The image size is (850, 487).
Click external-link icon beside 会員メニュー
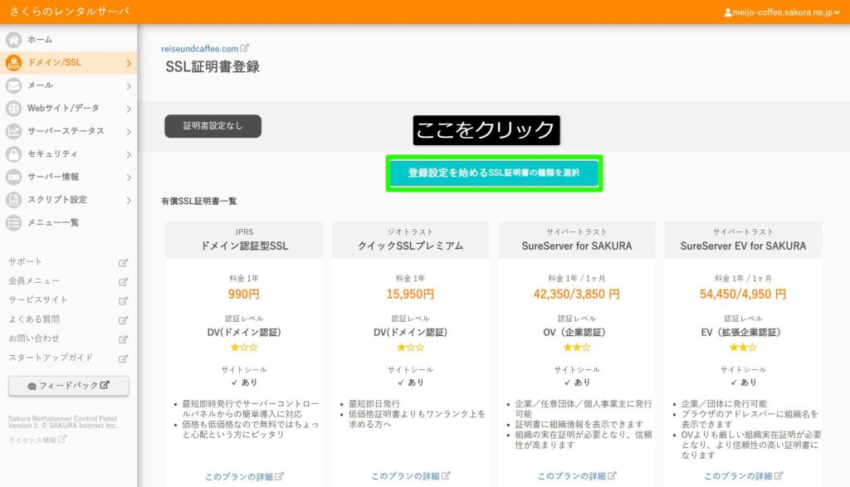[123, 282]
